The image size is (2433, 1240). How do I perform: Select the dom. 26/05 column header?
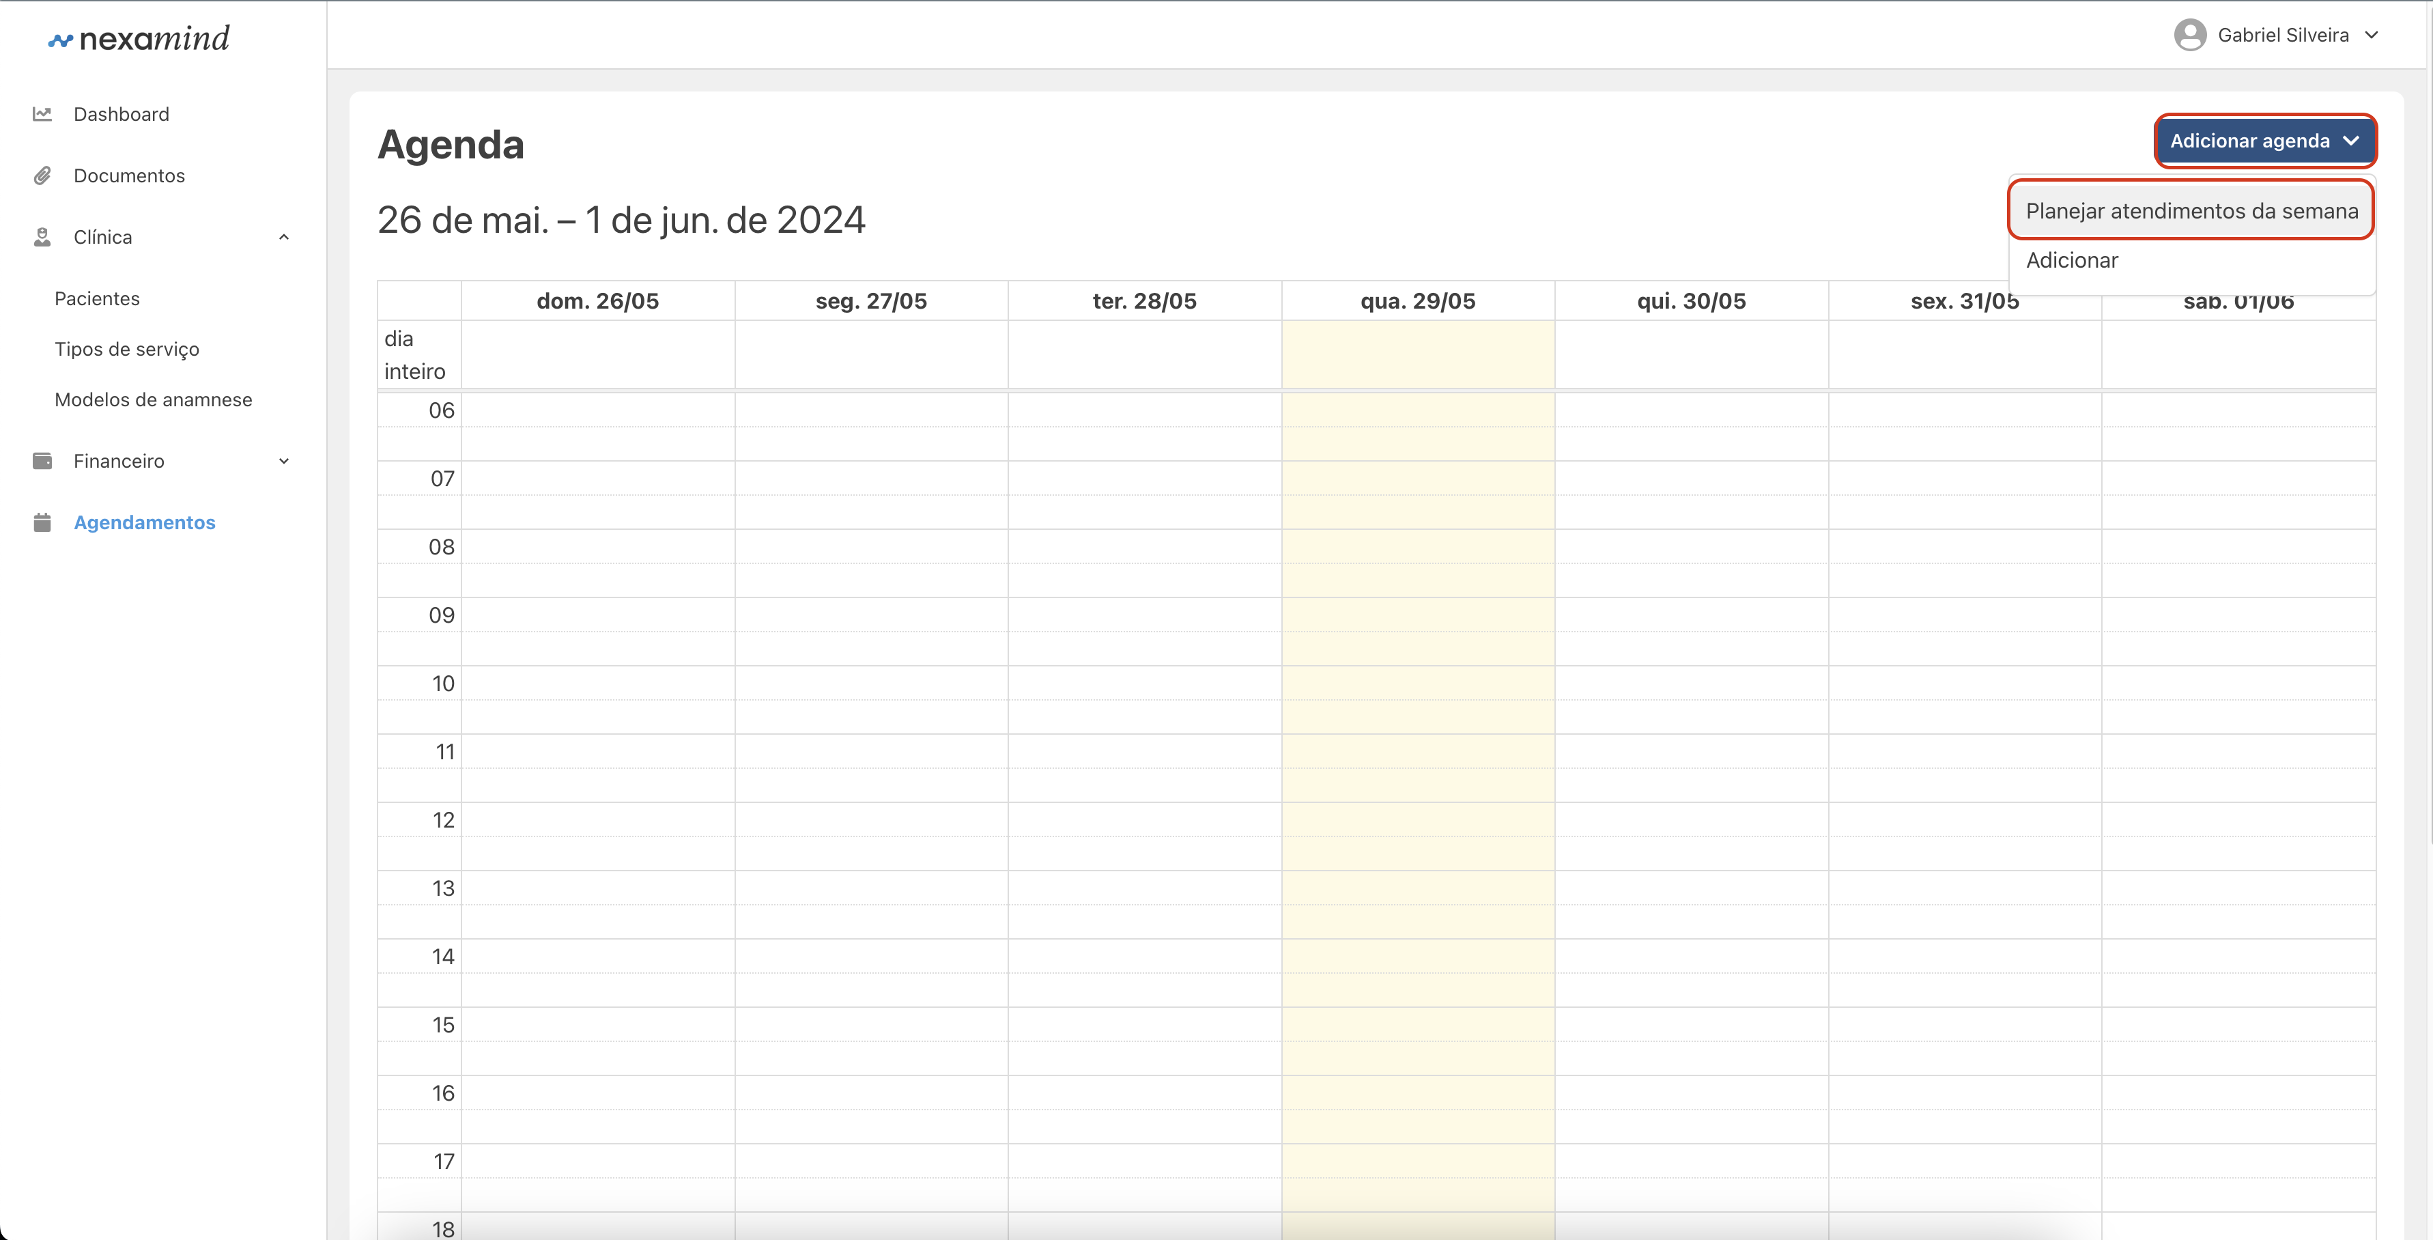click(598, 301)
